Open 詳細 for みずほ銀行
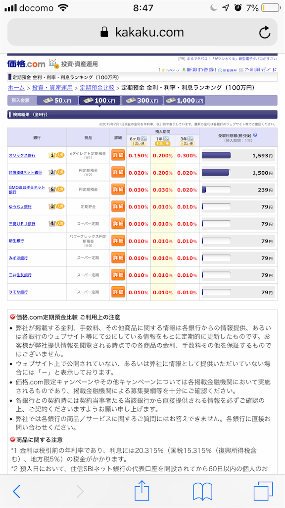This screenshot has width=285, height=508. (118, 258)
